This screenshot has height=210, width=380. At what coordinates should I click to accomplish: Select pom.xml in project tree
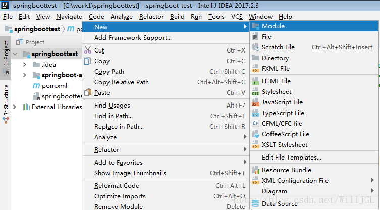pos(55,86)
